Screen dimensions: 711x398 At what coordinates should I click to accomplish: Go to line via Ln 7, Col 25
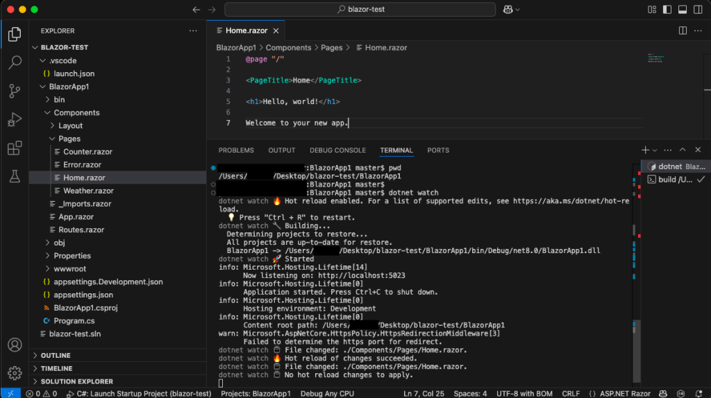[x=424, y=393]
